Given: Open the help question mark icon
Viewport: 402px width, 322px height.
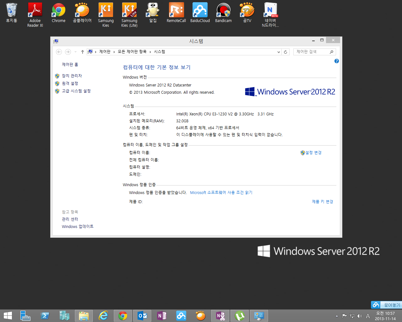Looking at the screenshot, I should (x=337, y=61).
